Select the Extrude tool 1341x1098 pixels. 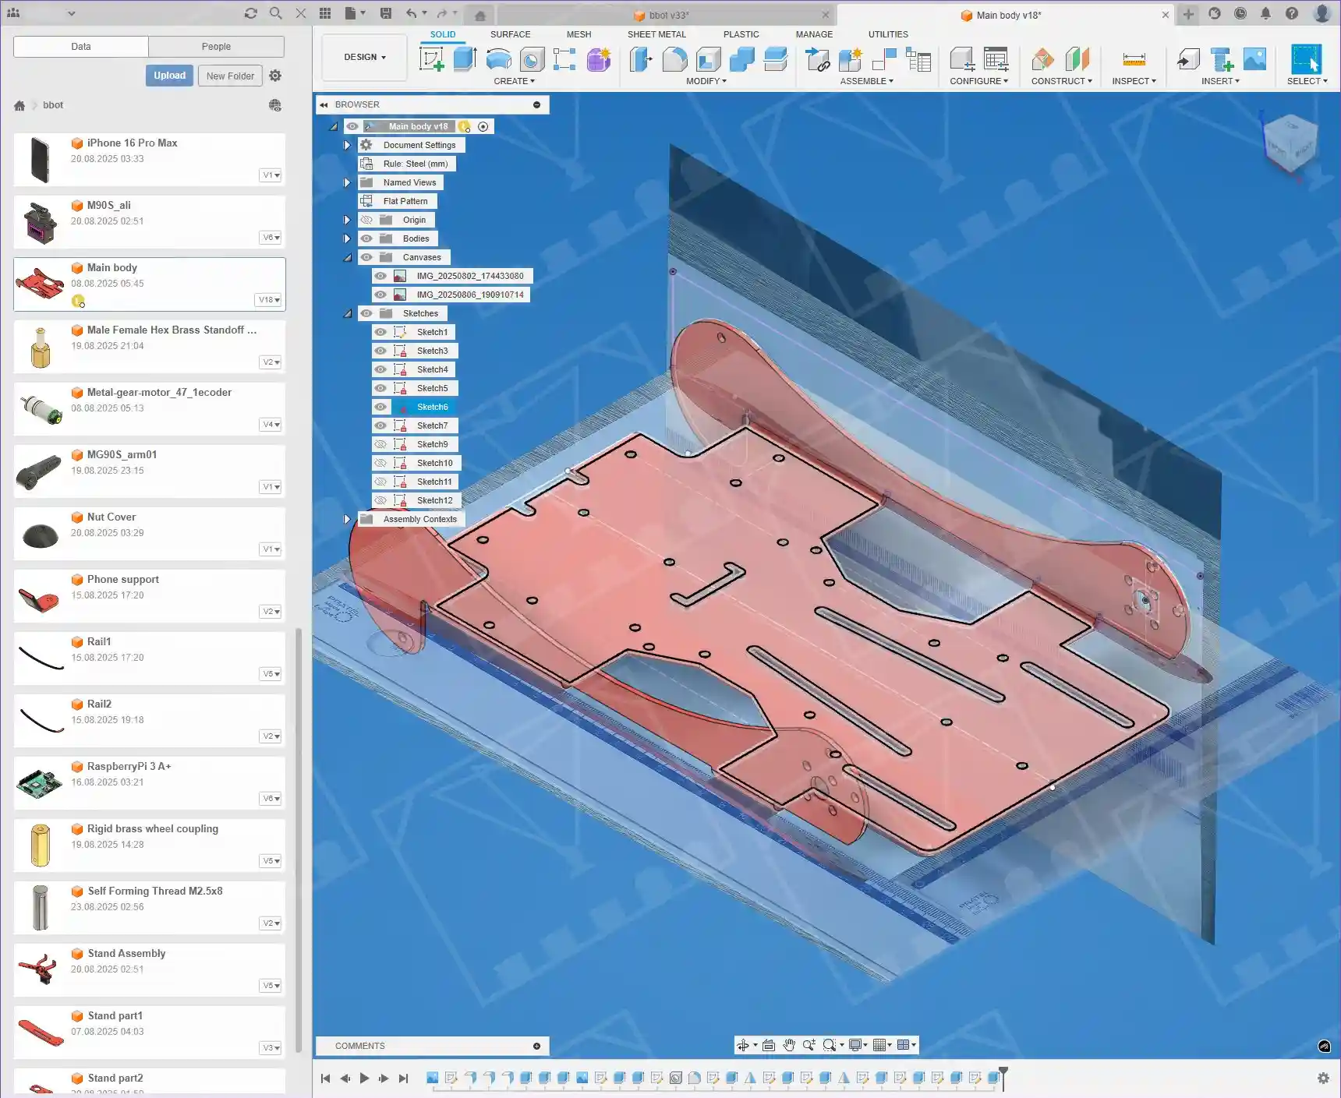(465, 59)
